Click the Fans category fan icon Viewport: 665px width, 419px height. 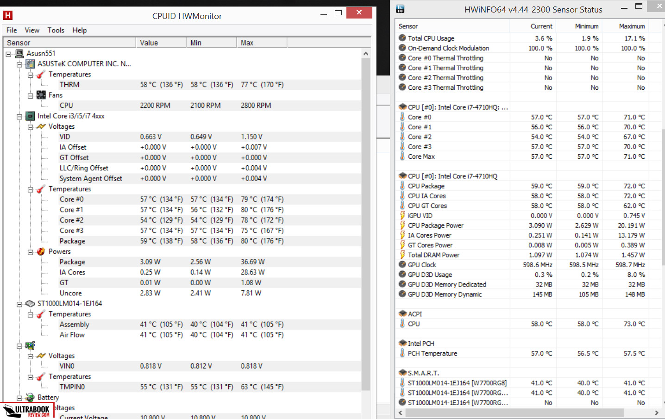41,95
